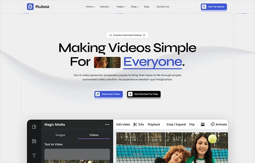Go to the Blog page
The image size is (255, 163).
point(146,7)
